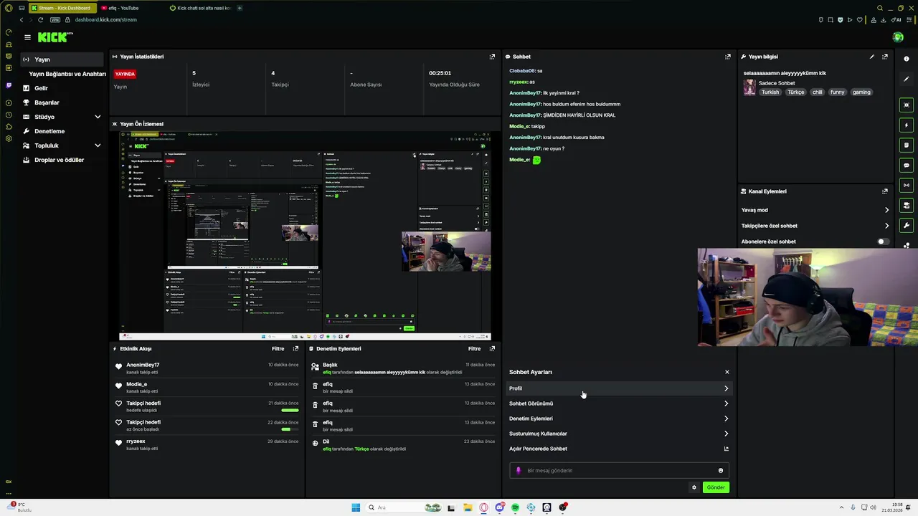Screen dimensions: 918x516
Task: Click AnonimBey17 in Etkinlik Akışı
Action: point(143,365)
